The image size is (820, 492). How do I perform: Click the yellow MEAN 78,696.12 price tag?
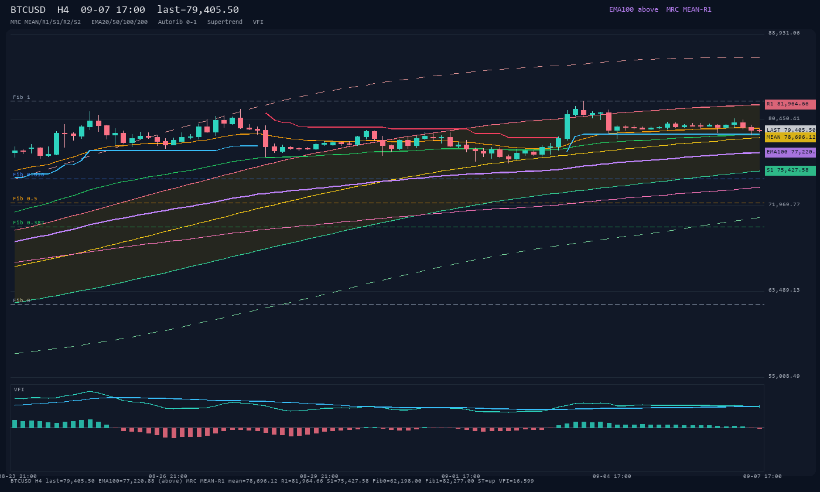tap(790, 137)
